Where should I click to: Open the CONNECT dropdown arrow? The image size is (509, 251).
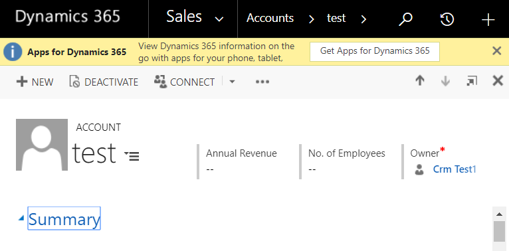click(x=232, y=82)
